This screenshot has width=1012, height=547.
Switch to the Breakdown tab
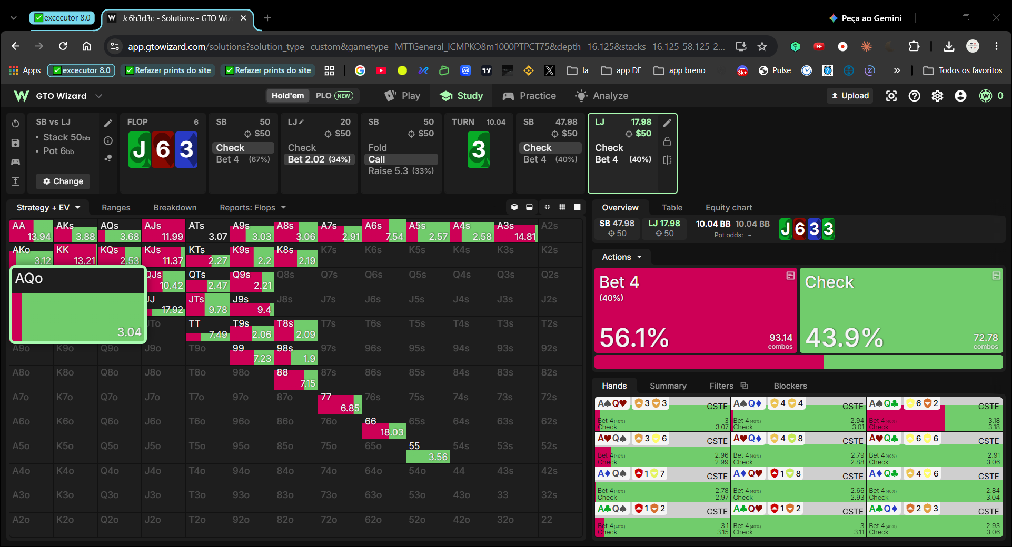(x=175, y=208)
